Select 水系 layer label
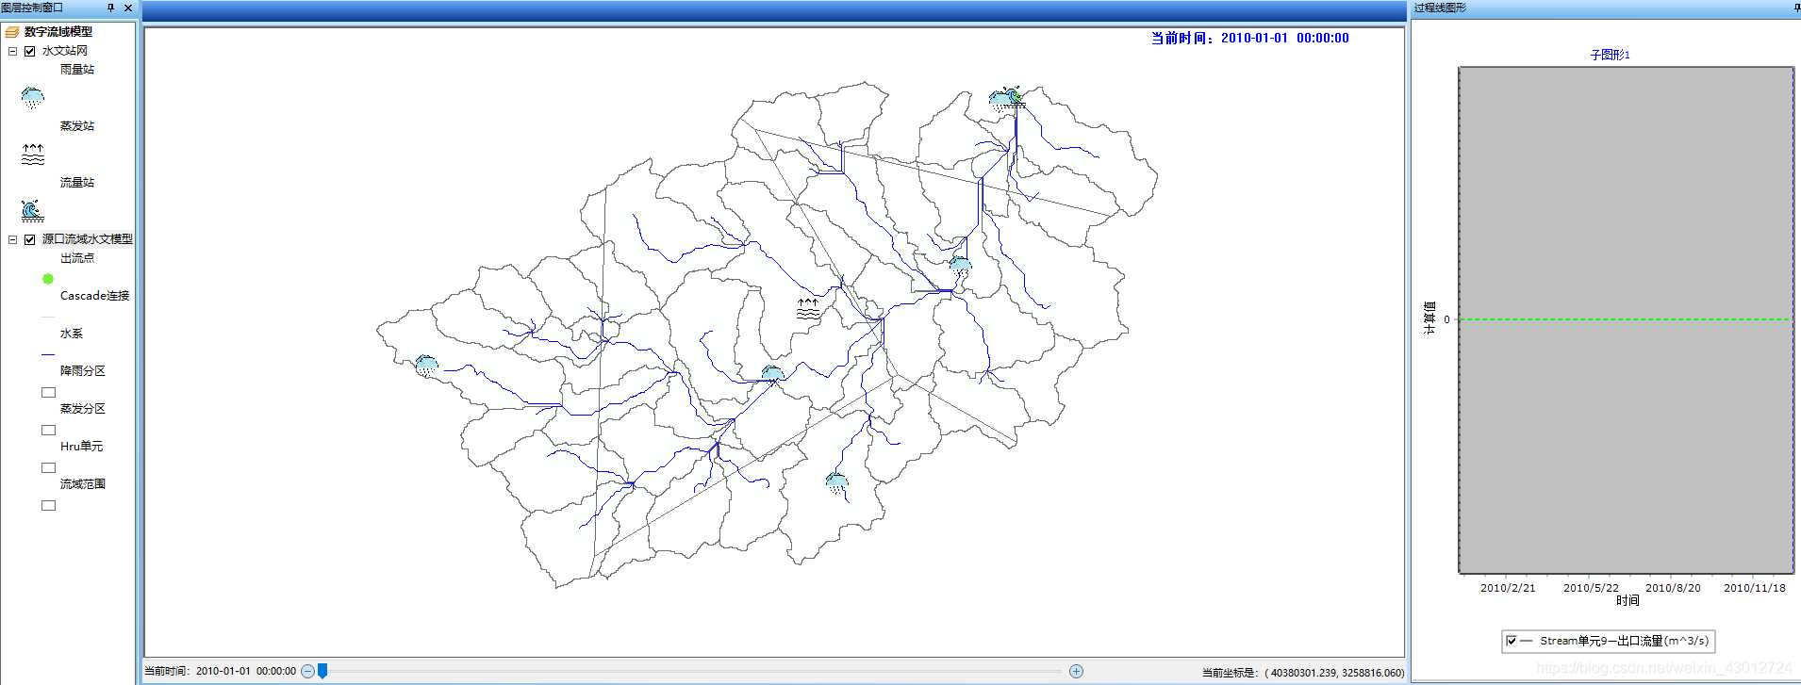 (72, 334)
